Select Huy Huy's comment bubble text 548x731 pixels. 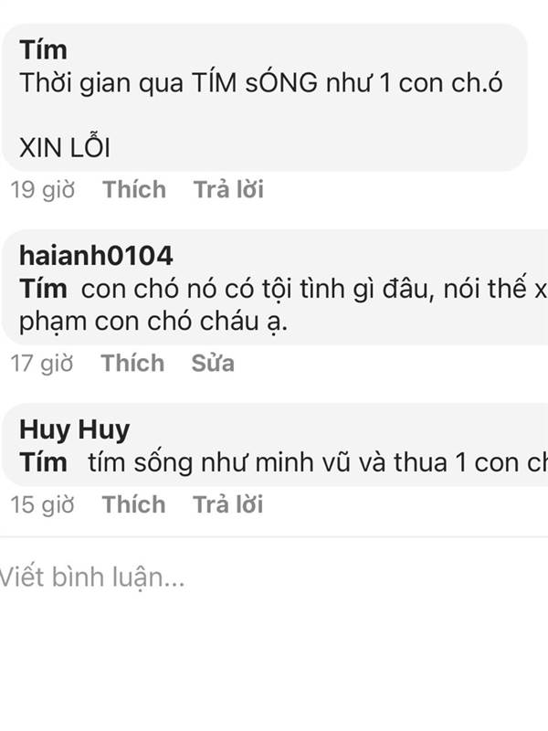[275, 445]
